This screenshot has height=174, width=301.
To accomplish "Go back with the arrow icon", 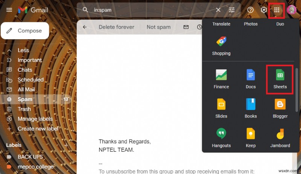I will click(x=85, y=27).
